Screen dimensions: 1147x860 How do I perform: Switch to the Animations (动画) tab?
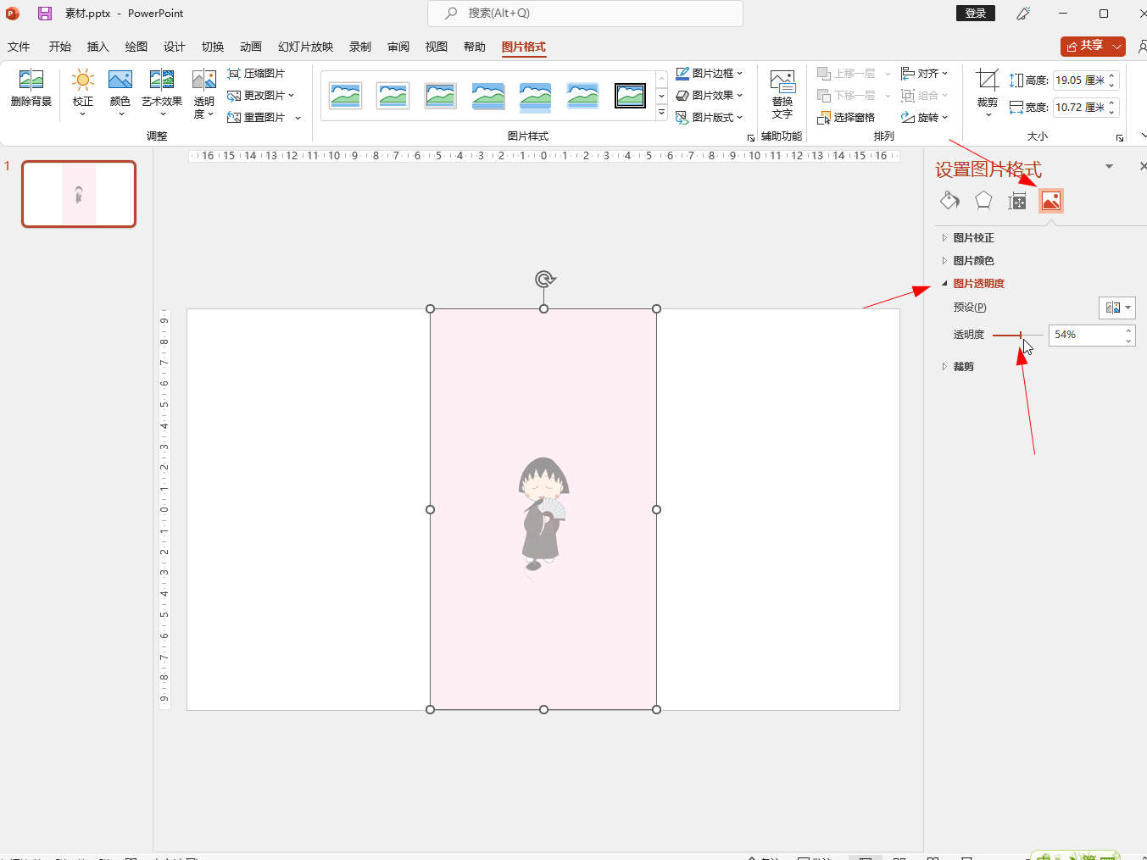[251, 47]
